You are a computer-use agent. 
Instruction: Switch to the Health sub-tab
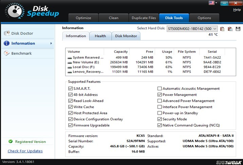tap(100, 36)
